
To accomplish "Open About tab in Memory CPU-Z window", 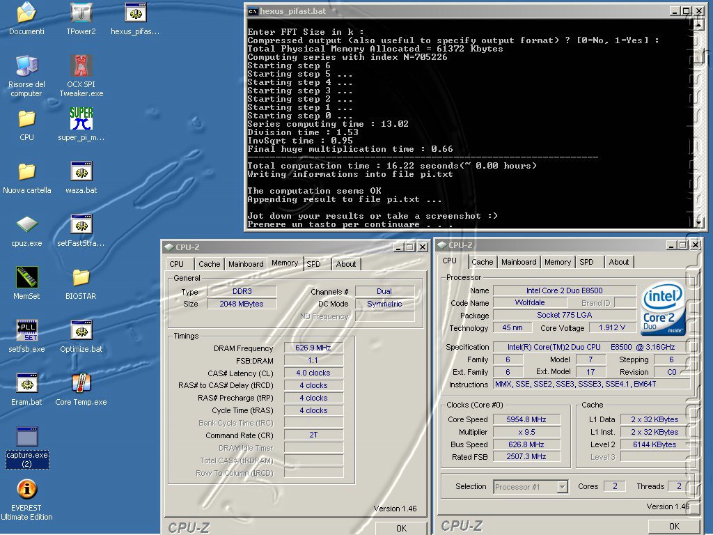I will [346, 264].
